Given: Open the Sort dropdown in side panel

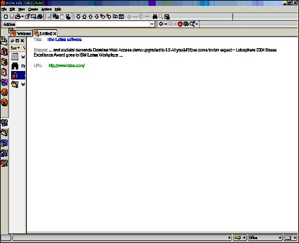Looking at the screenshot, I should pos(15,48).
